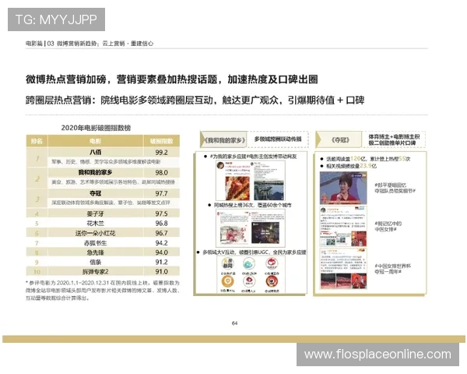Select the score 99.2
The height and width of the screenshot is (374, 467).
[161, 153]
